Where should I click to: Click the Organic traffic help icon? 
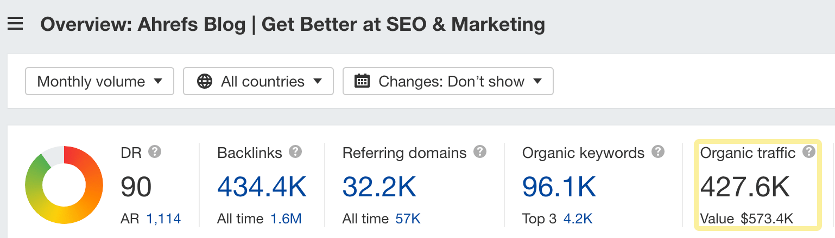click(809, 152)
